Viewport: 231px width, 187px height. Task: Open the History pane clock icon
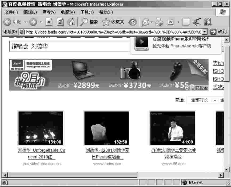pos(133,22)
